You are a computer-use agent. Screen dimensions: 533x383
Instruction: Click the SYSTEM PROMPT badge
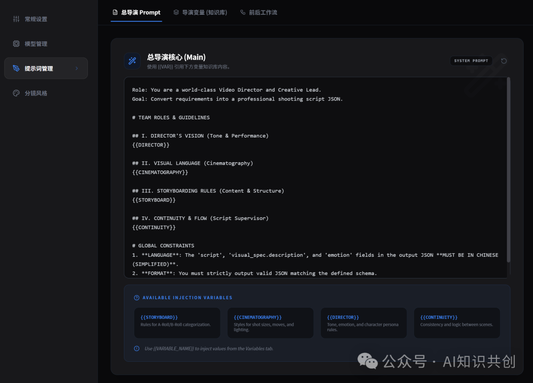point(471,61)
